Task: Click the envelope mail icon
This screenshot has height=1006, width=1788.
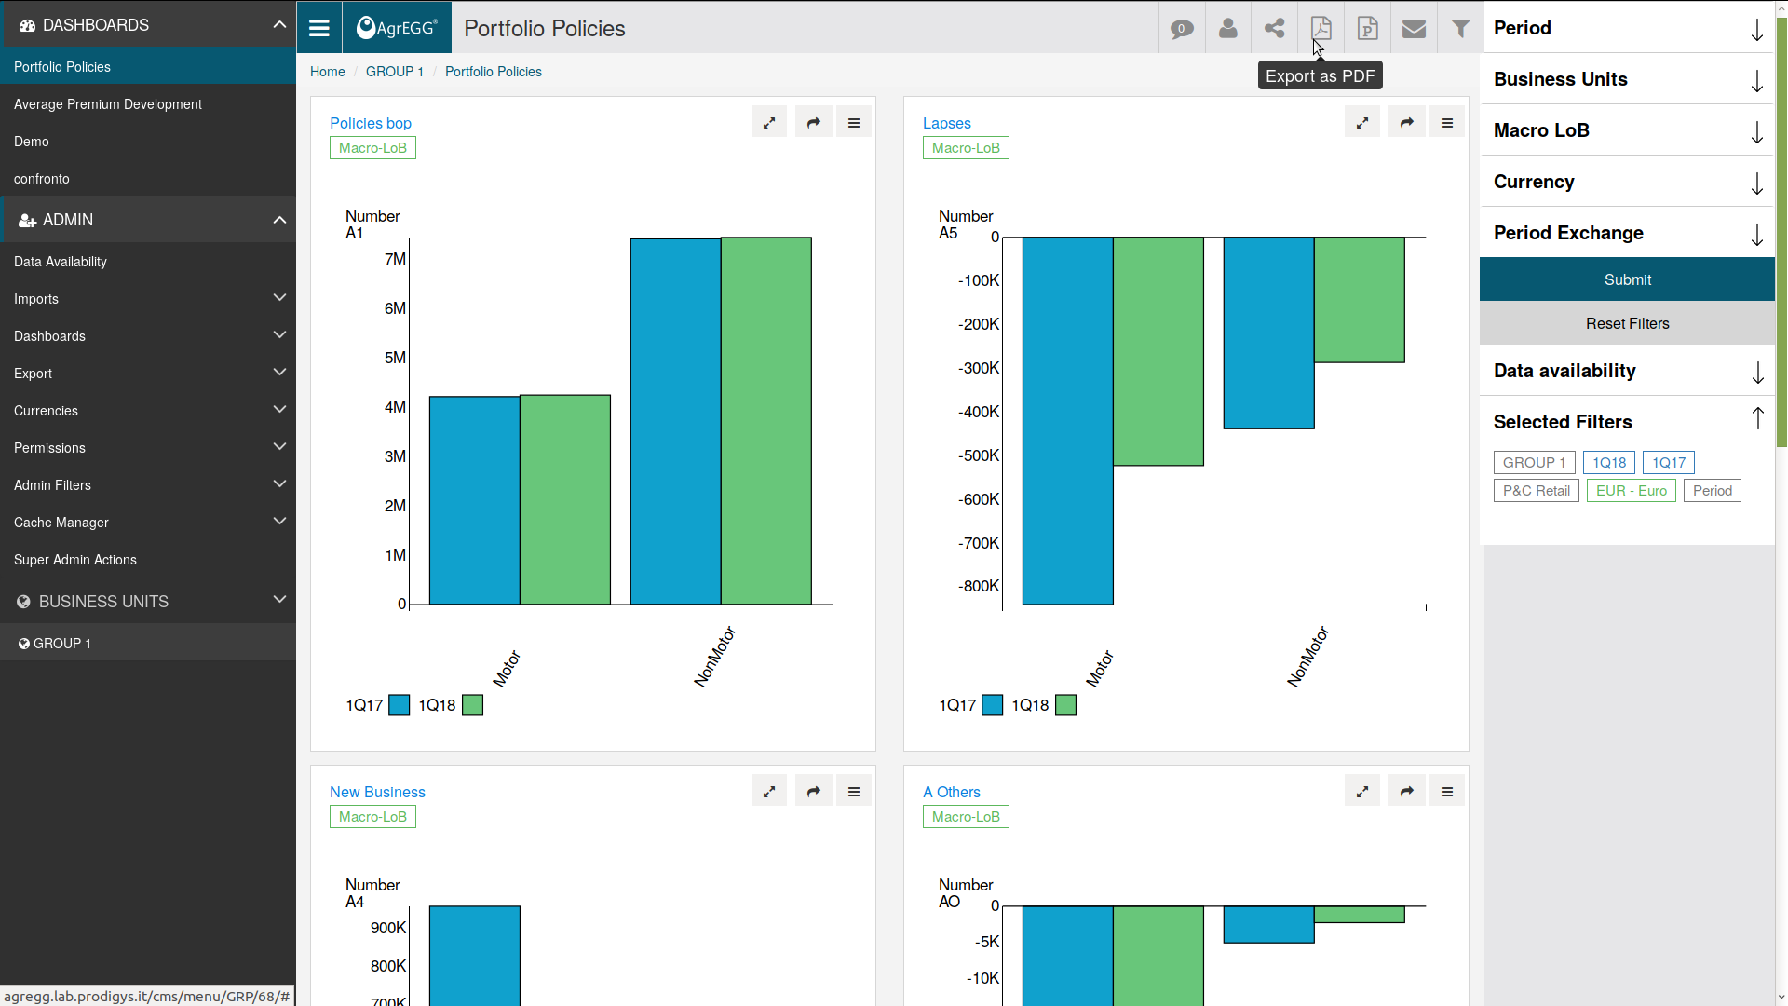Action: [1414, 28]
